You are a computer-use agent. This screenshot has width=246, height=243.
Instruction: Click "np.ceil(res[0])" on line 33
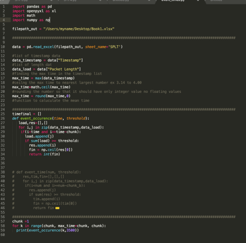(57, 150)
